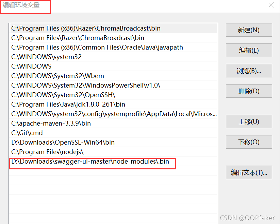Move entry down with 下移(O)

click(249, 142)
